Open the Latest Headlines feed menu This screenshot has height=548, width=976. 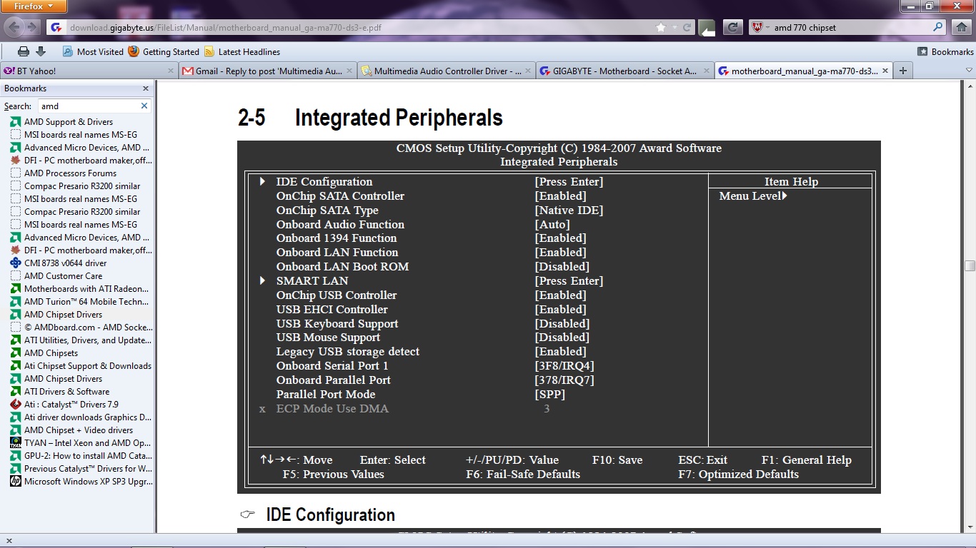tap(242, 51)
